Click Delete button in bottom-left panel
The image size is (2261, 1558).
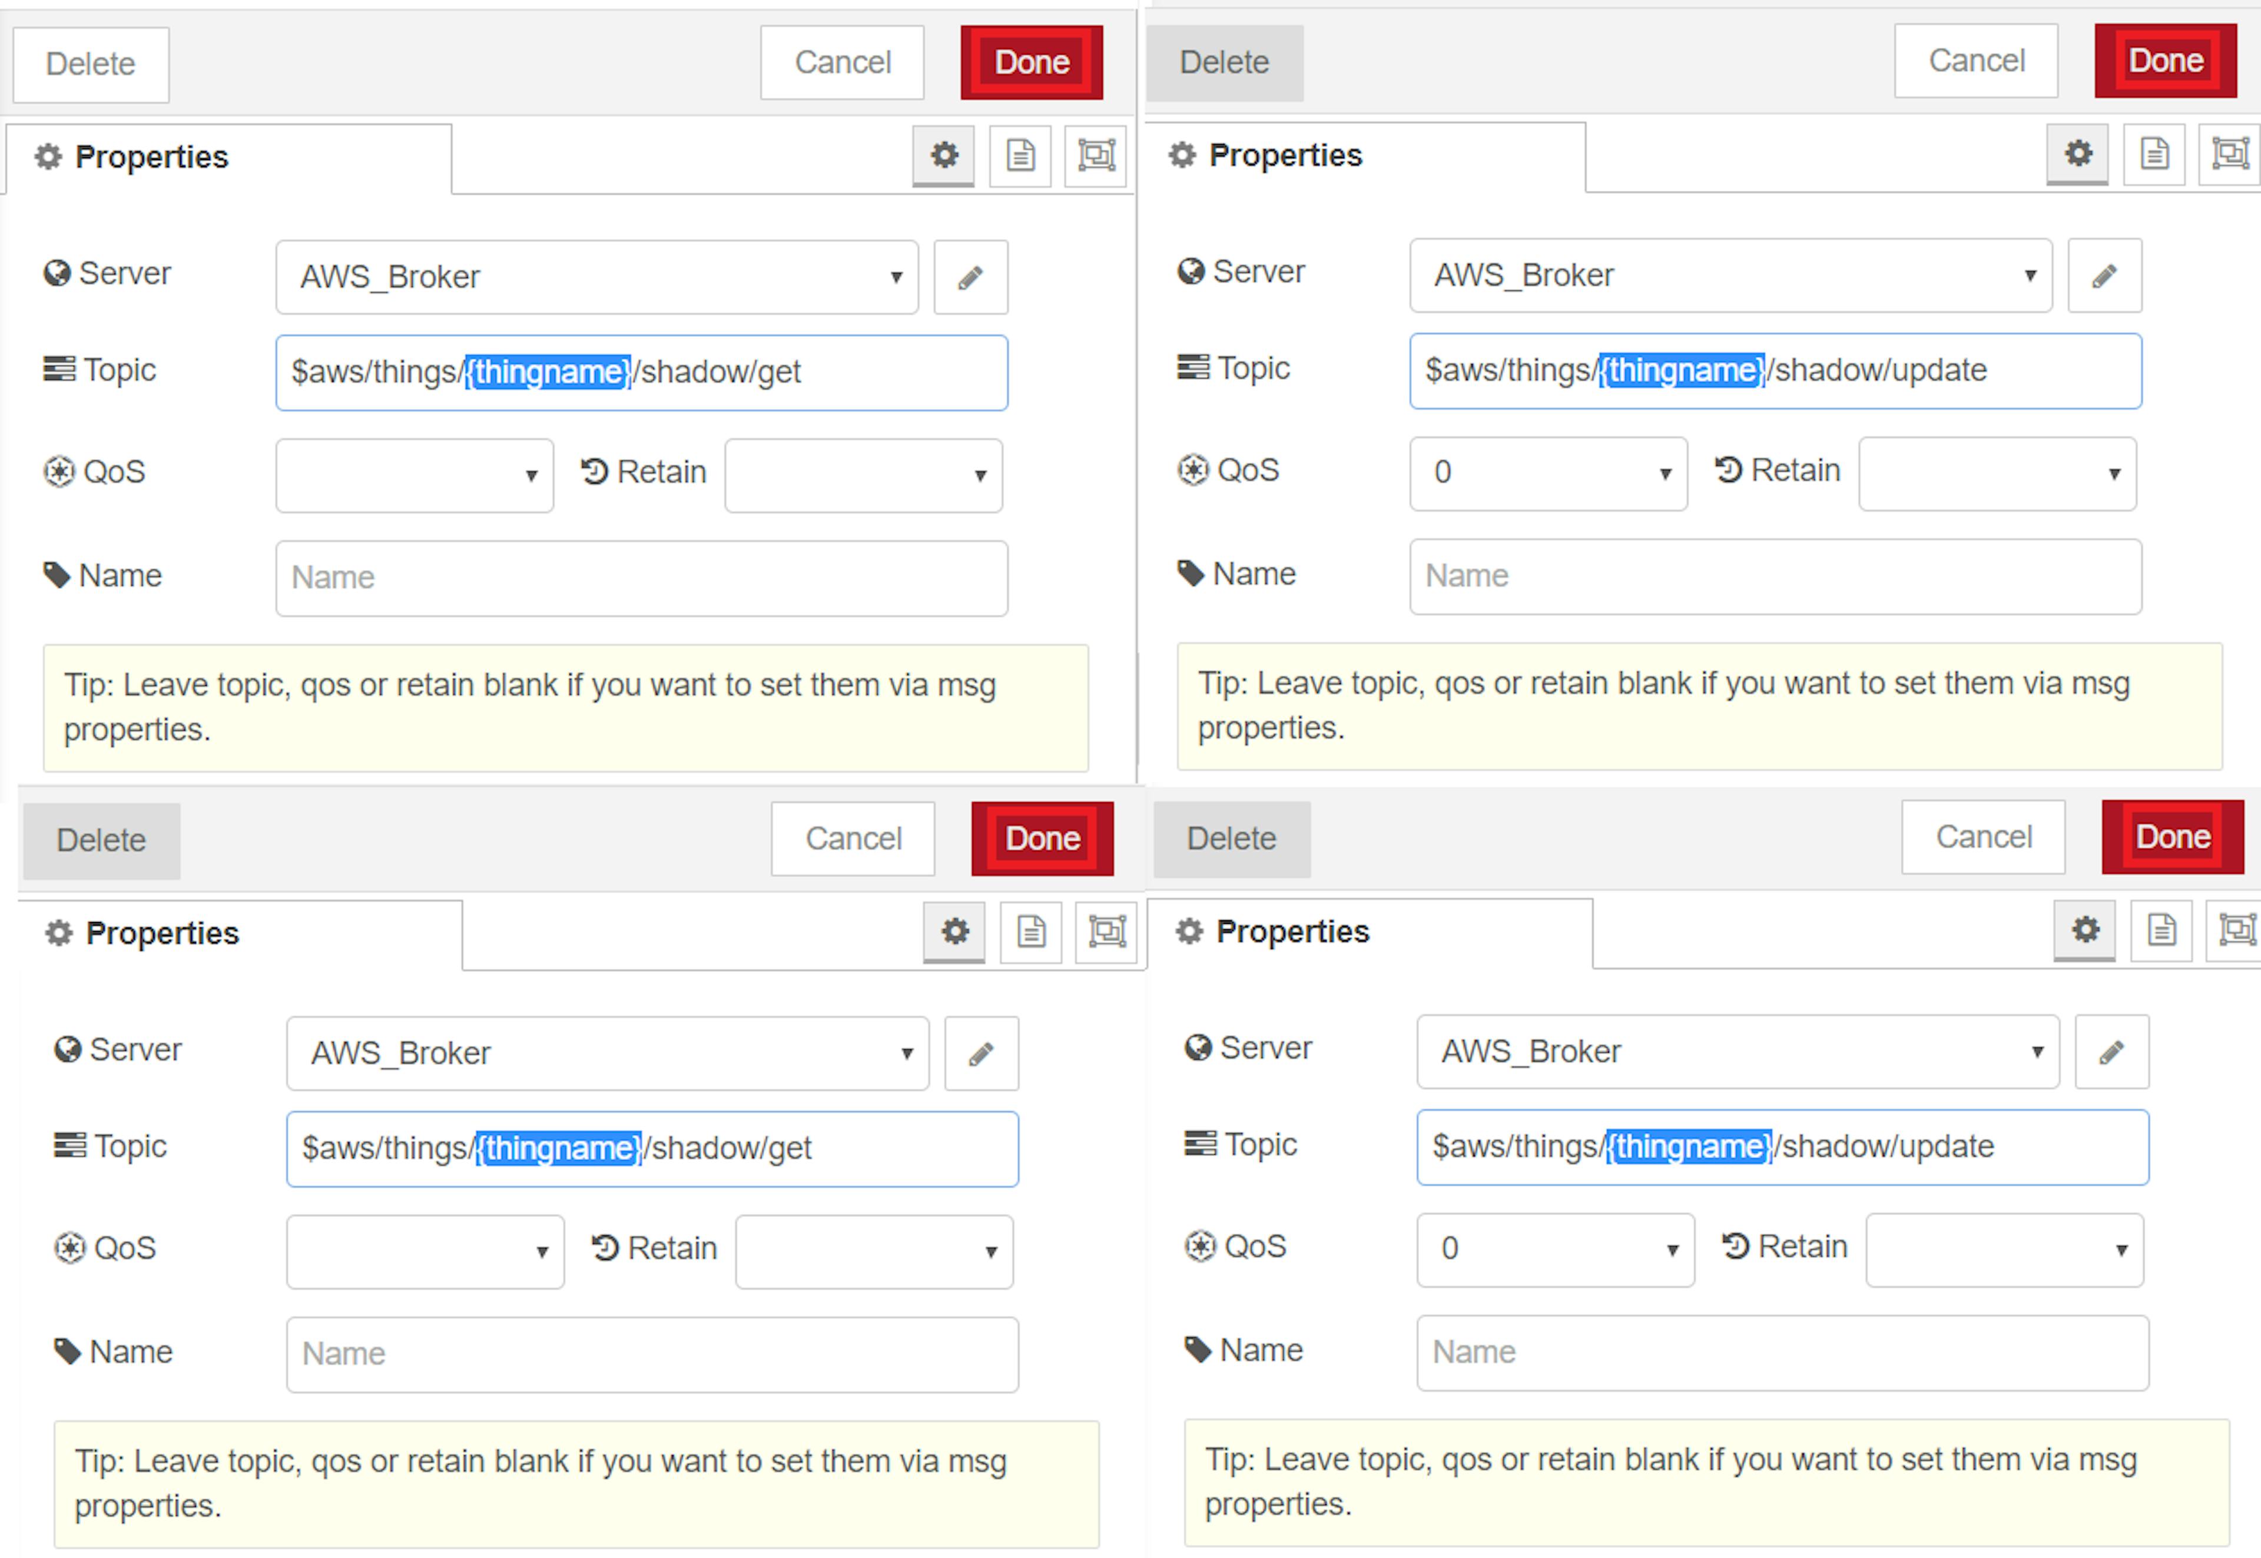[101, 840]
